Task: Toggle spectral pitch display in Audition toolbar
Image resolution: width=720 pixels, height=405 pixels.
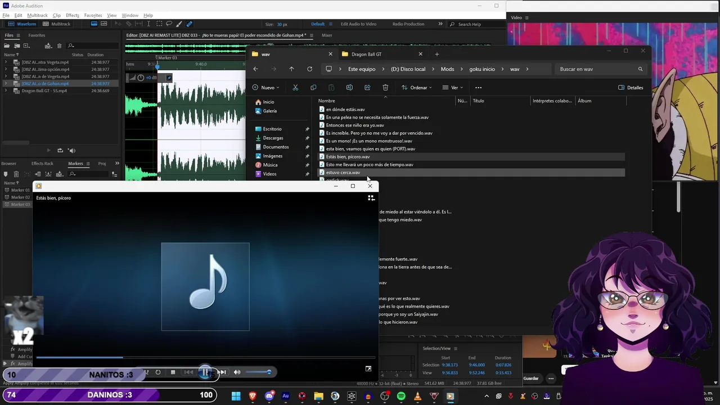Action: [104, 24]
